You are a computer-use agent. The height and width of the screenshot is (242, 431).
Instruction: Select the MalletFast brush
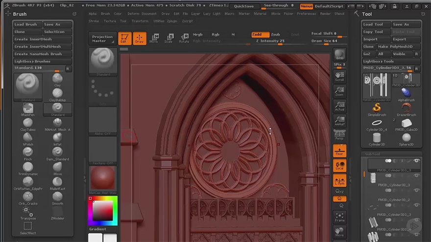[57, 184]
